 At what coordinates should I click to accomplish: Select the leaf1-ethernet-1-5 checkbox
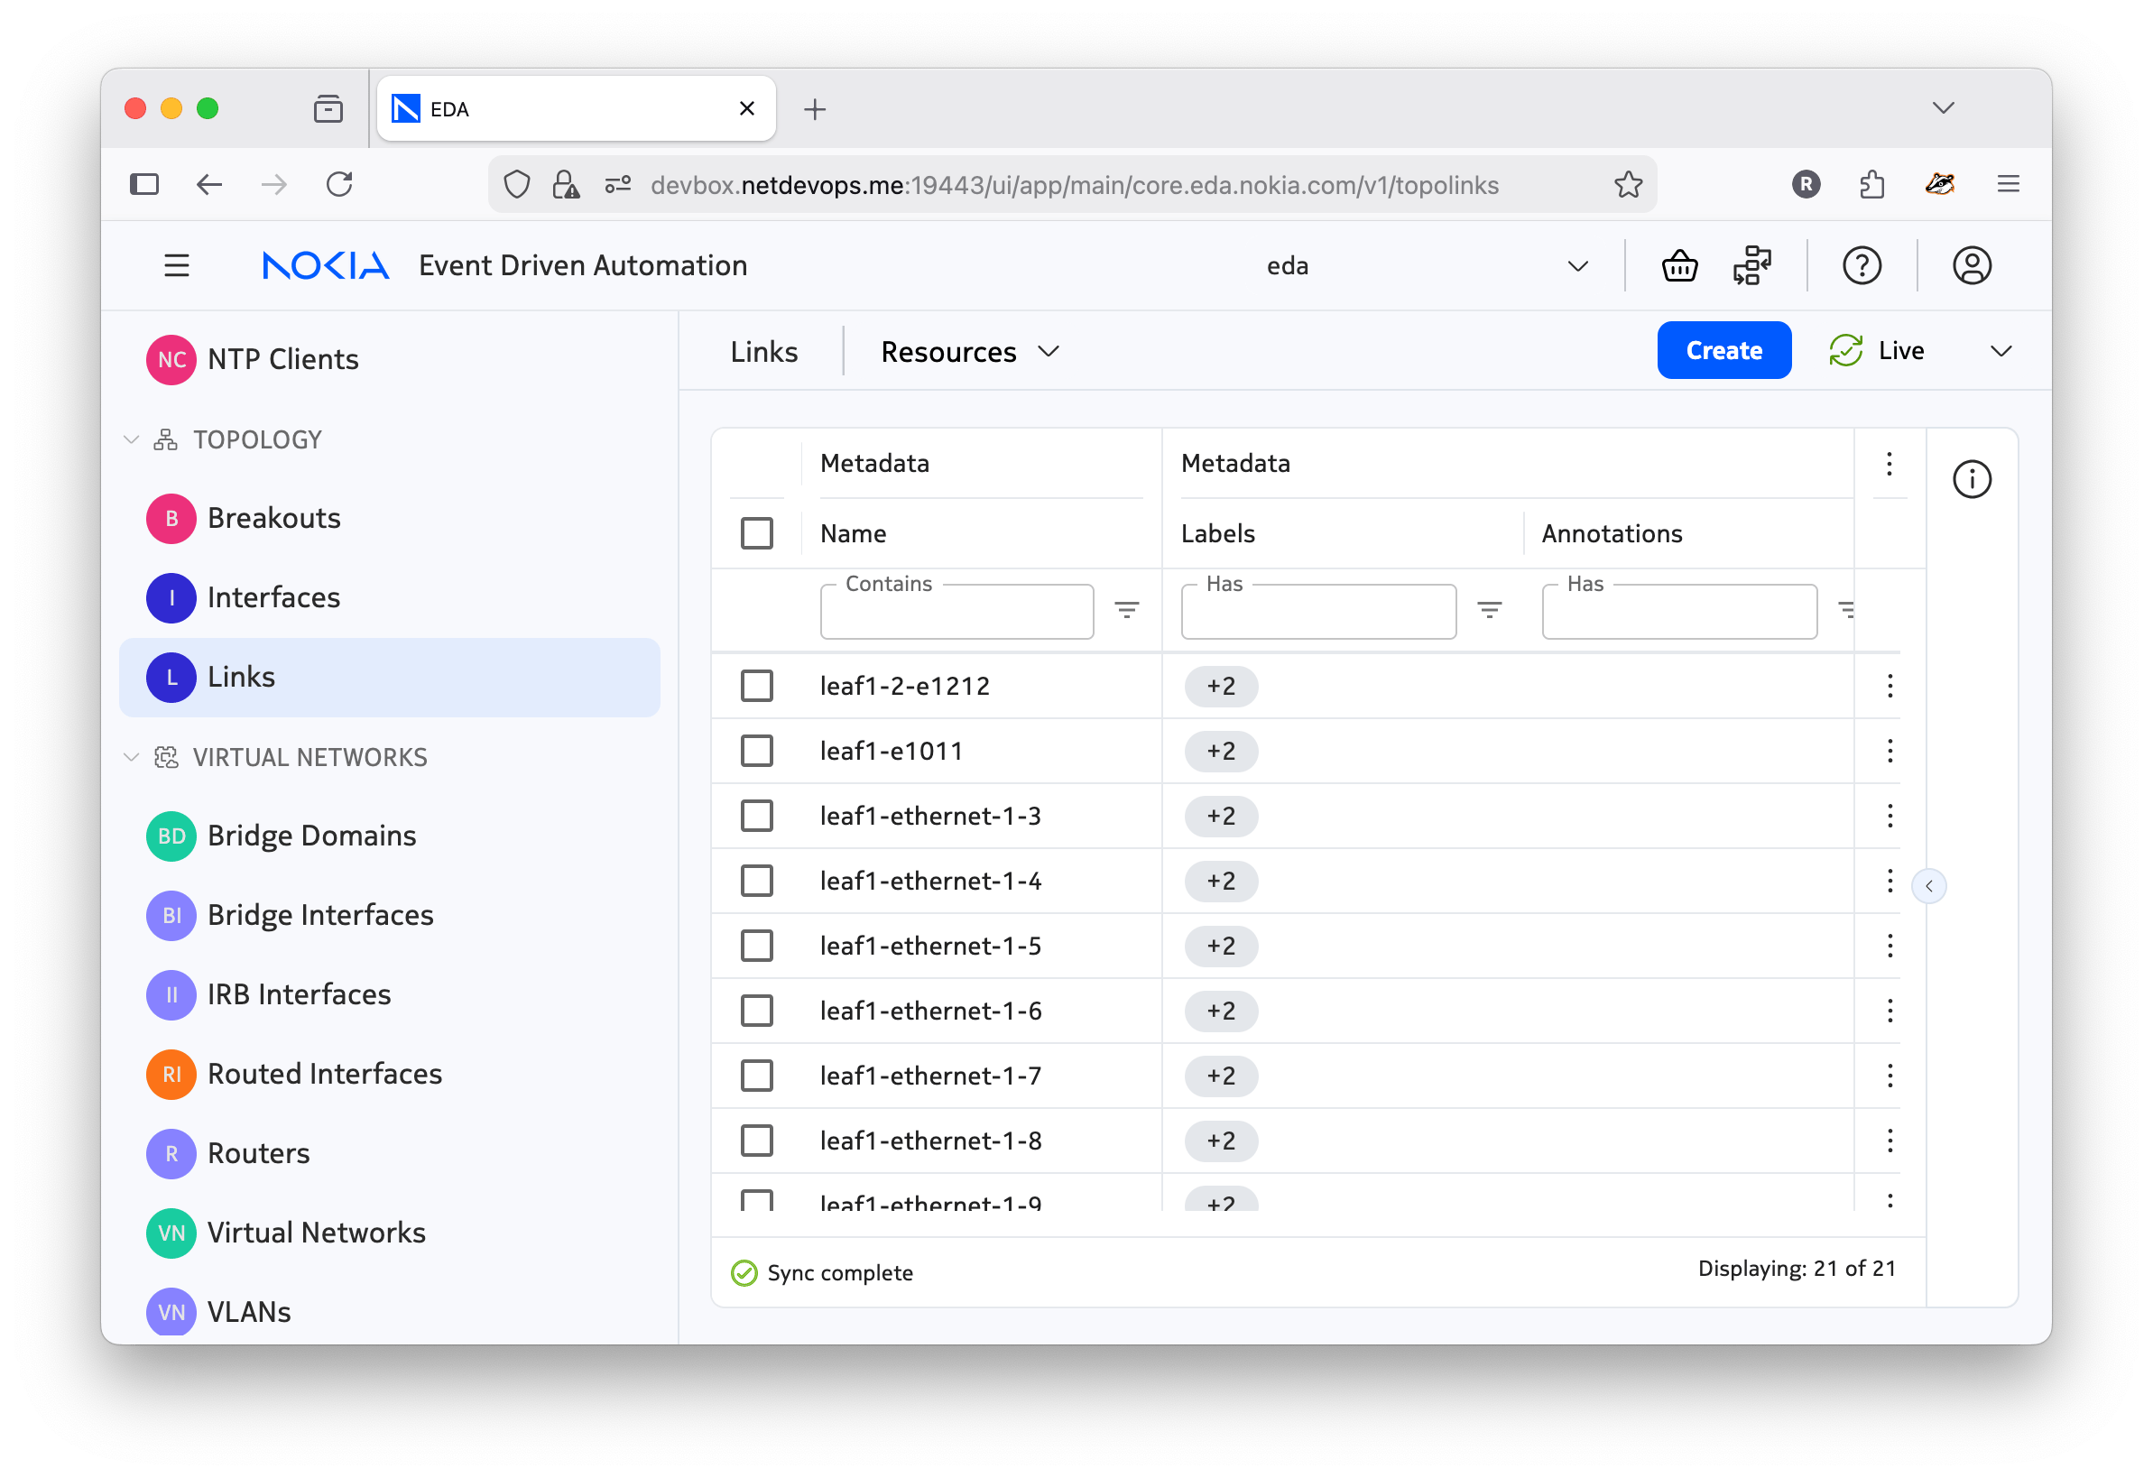757,945
